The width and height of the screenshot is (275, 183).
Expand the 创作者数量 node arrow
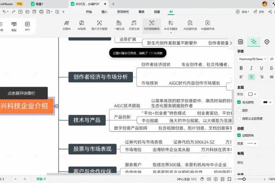231,43
